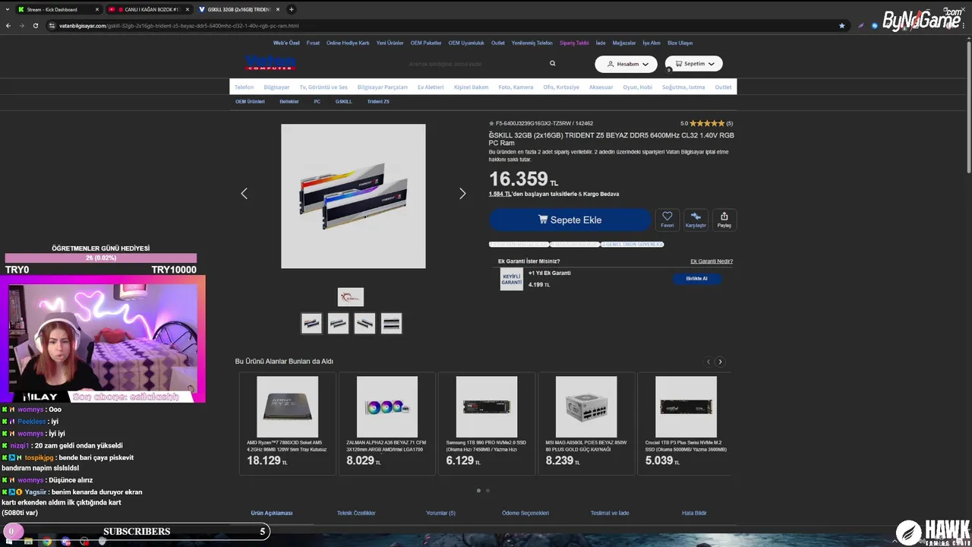Screen dimensions: 972x547
Task: Switch to CANLI KAĞAN BOZOK tab
Action: click(150, 9)
